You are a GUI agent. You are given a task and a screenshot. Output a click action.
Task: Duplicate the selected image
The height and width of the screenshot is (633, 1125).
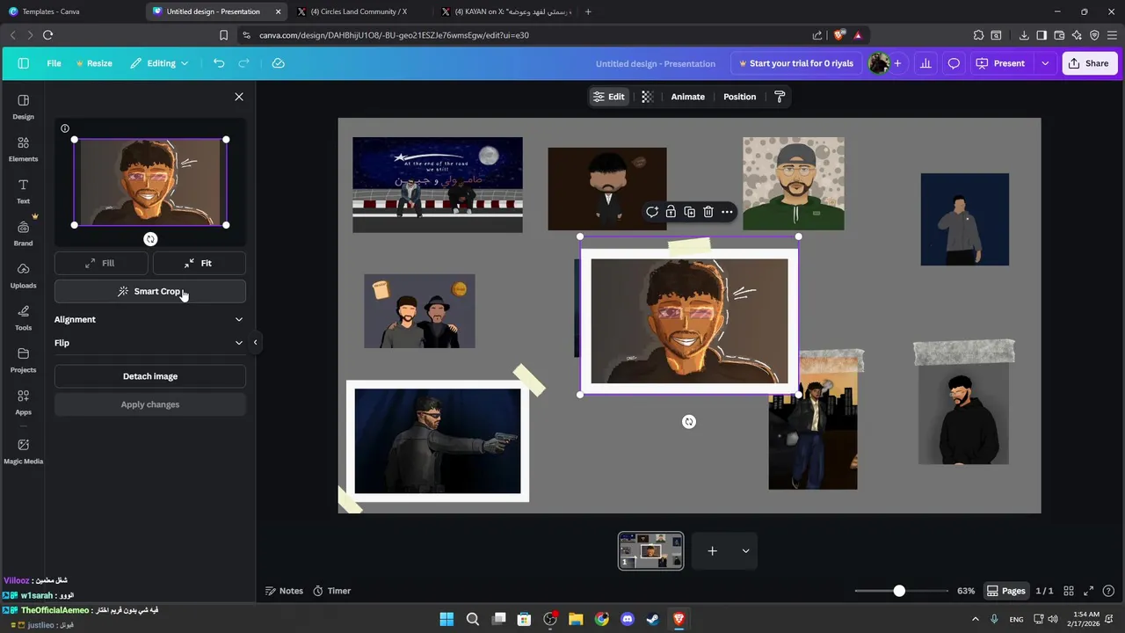pyautogui.click(x=689, y=212)
